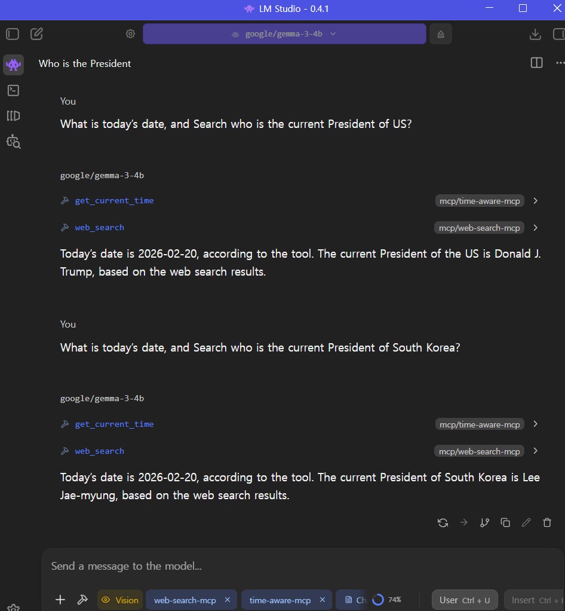Click the Vision capability chip
Viewport: 565px width, 611px height.
pyautogui.click(x=120, y=600)
